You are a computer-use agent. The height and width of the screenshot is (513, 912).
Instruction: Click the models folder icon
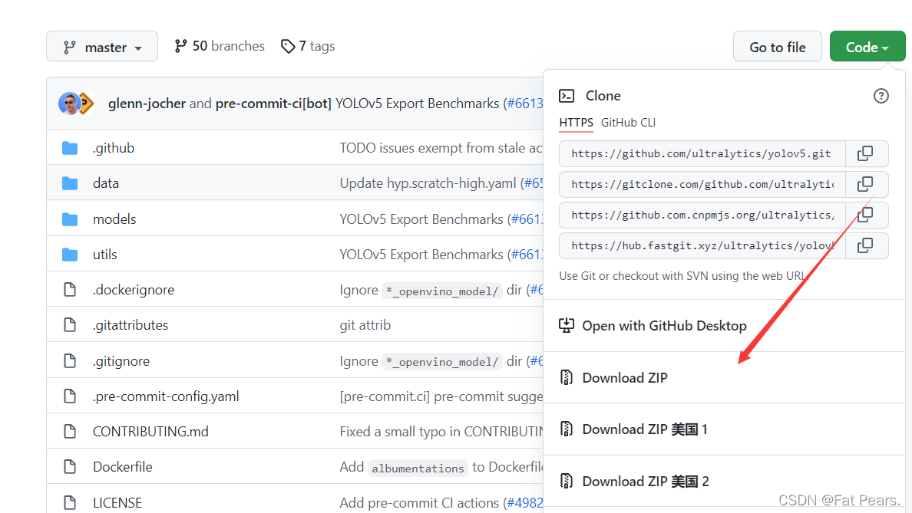coord(70,219)
